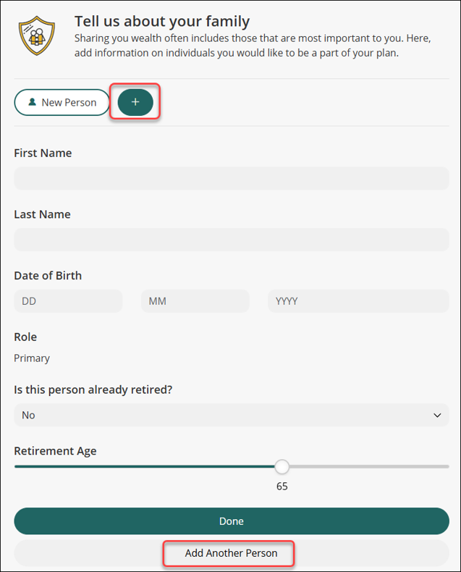Click the Add Another Person button
This screenshot has height=572, width=461.
coord(232,553)
